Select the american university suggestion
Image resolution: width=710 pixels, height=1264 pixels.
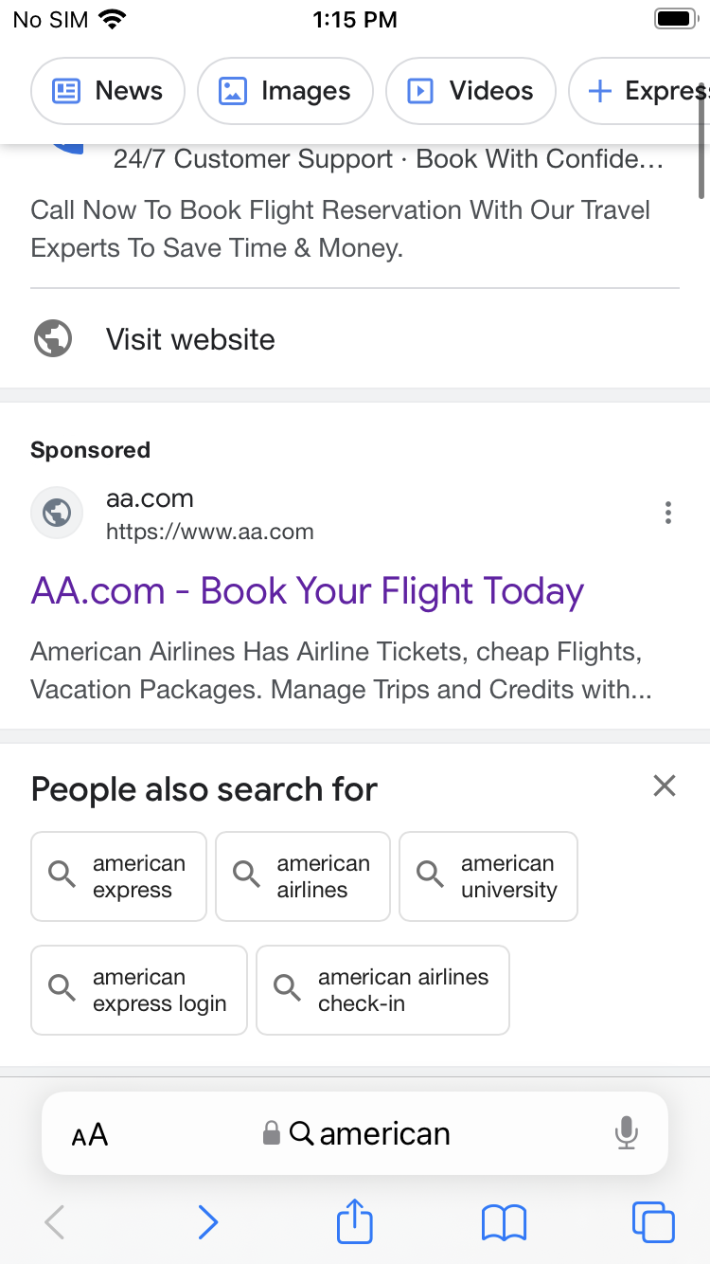click(488, 876)
